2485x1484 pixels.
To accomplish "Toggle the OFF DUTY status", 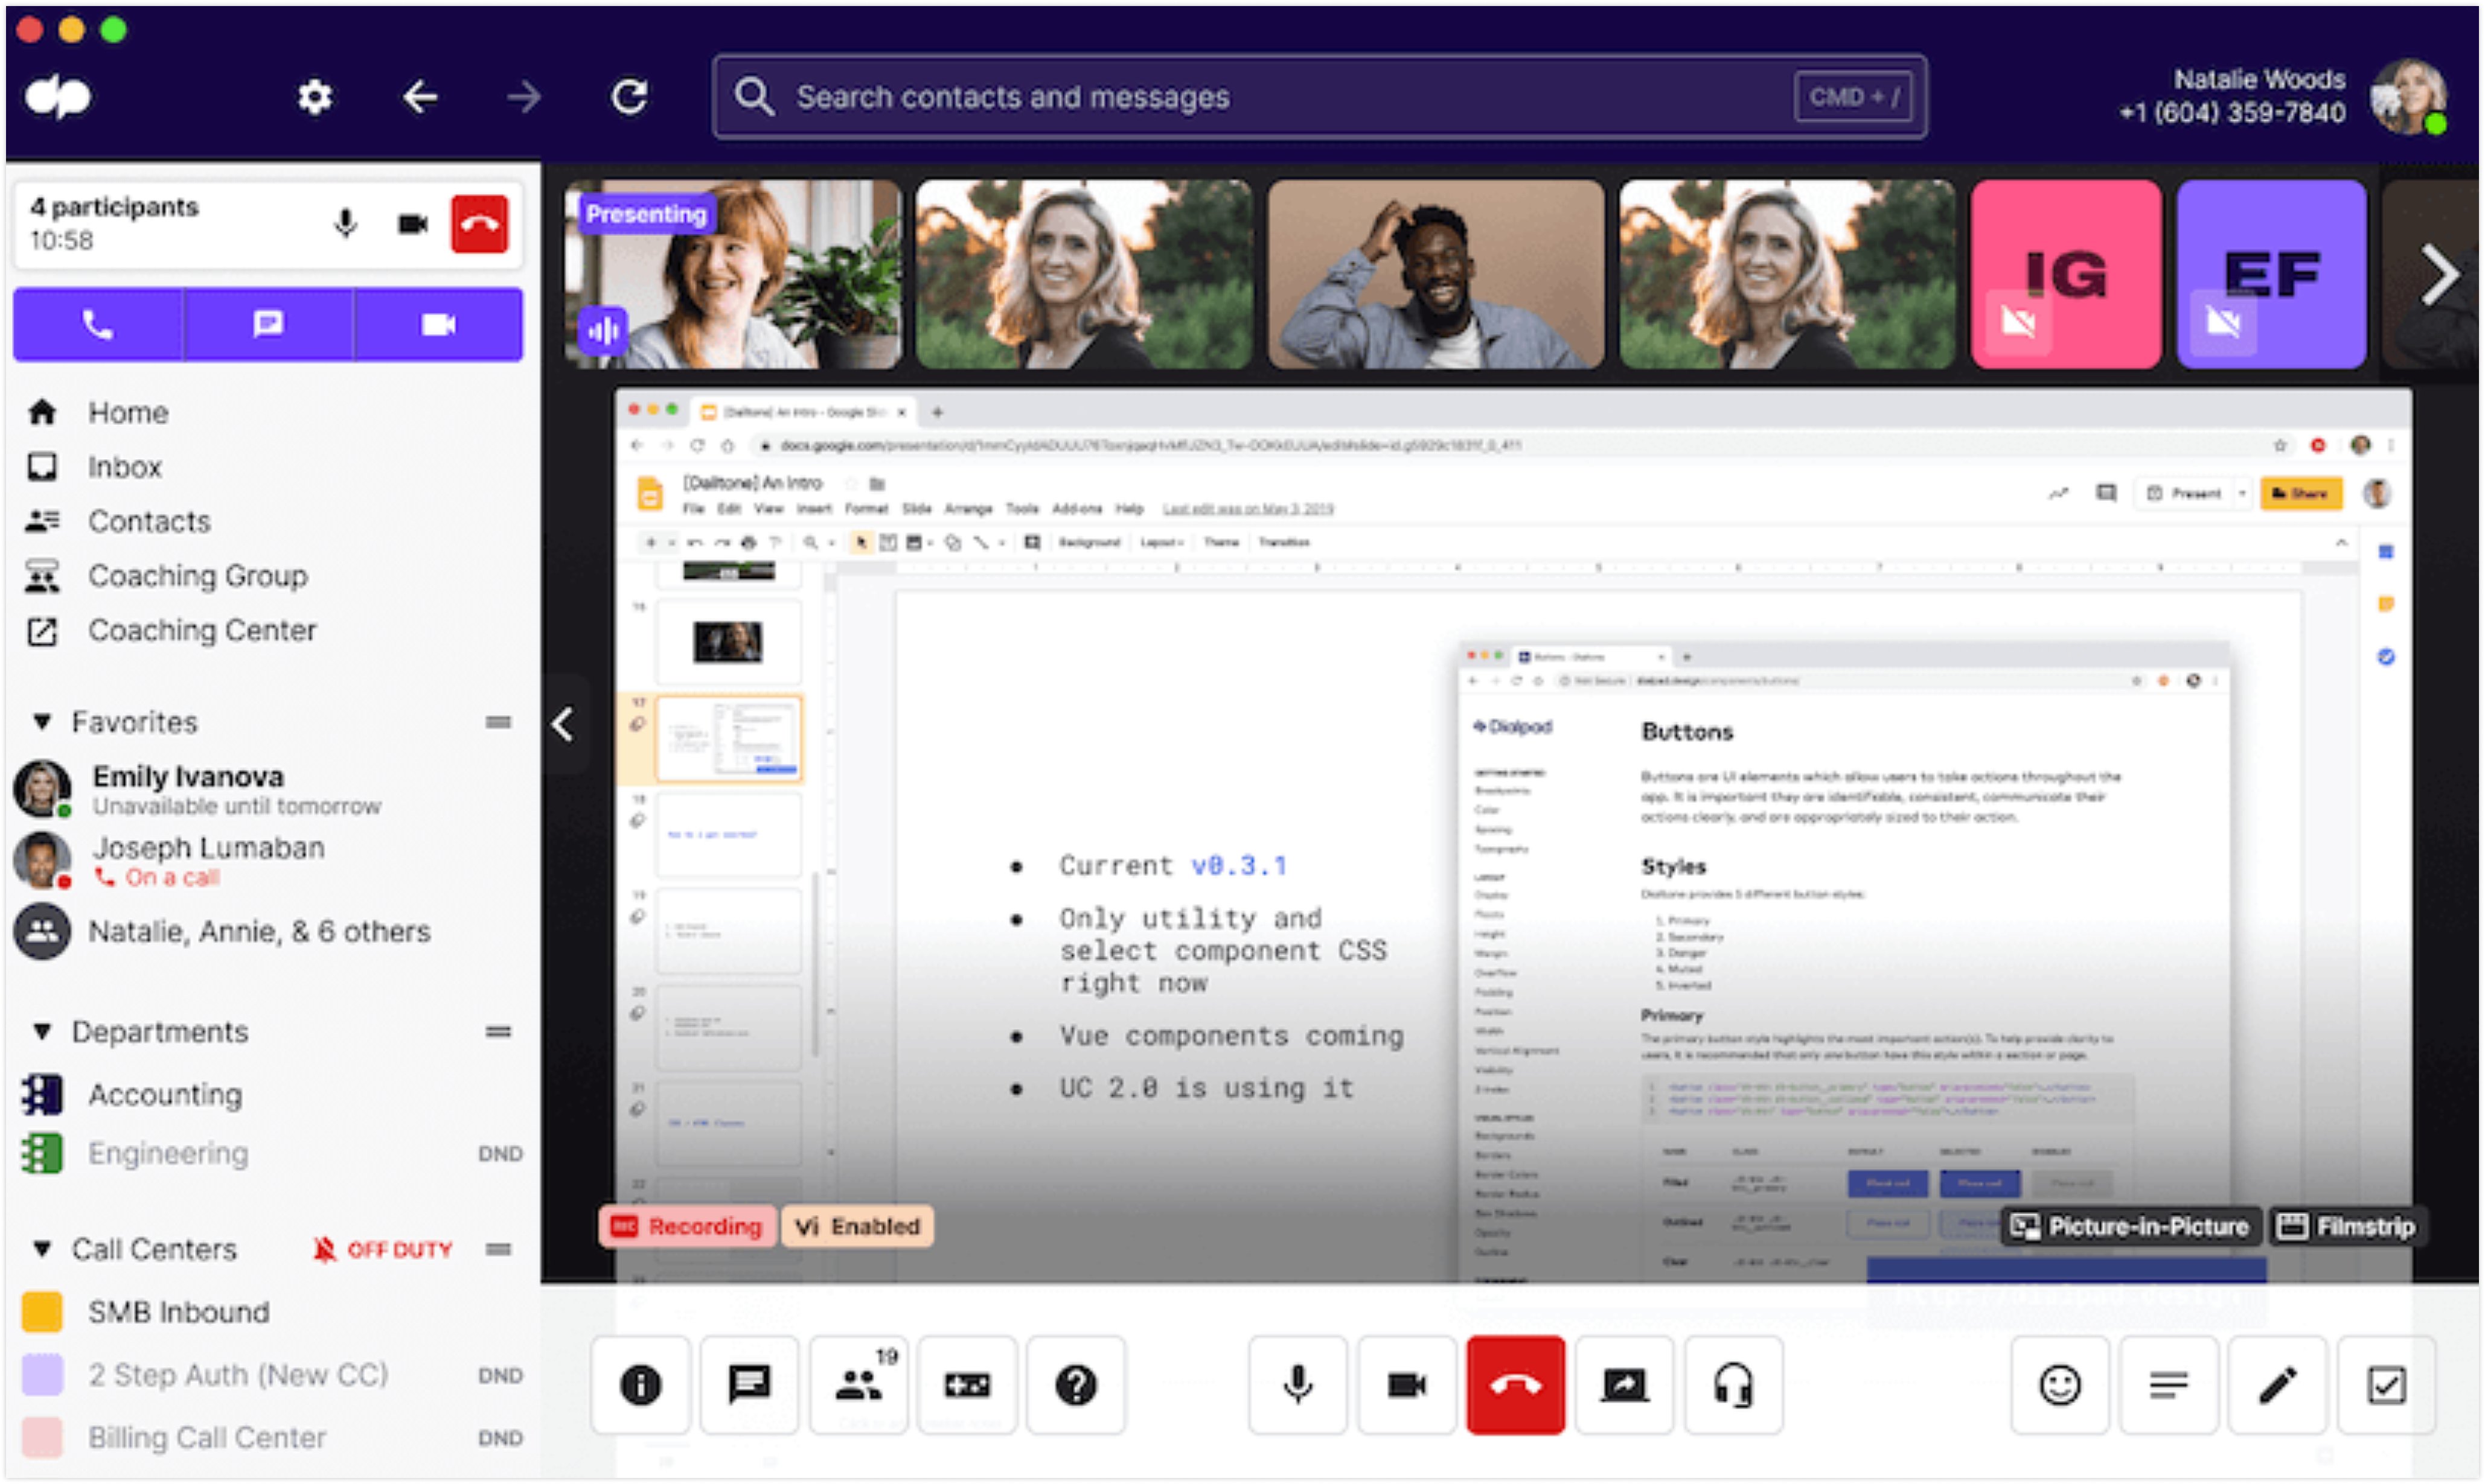I will 383,1249.
